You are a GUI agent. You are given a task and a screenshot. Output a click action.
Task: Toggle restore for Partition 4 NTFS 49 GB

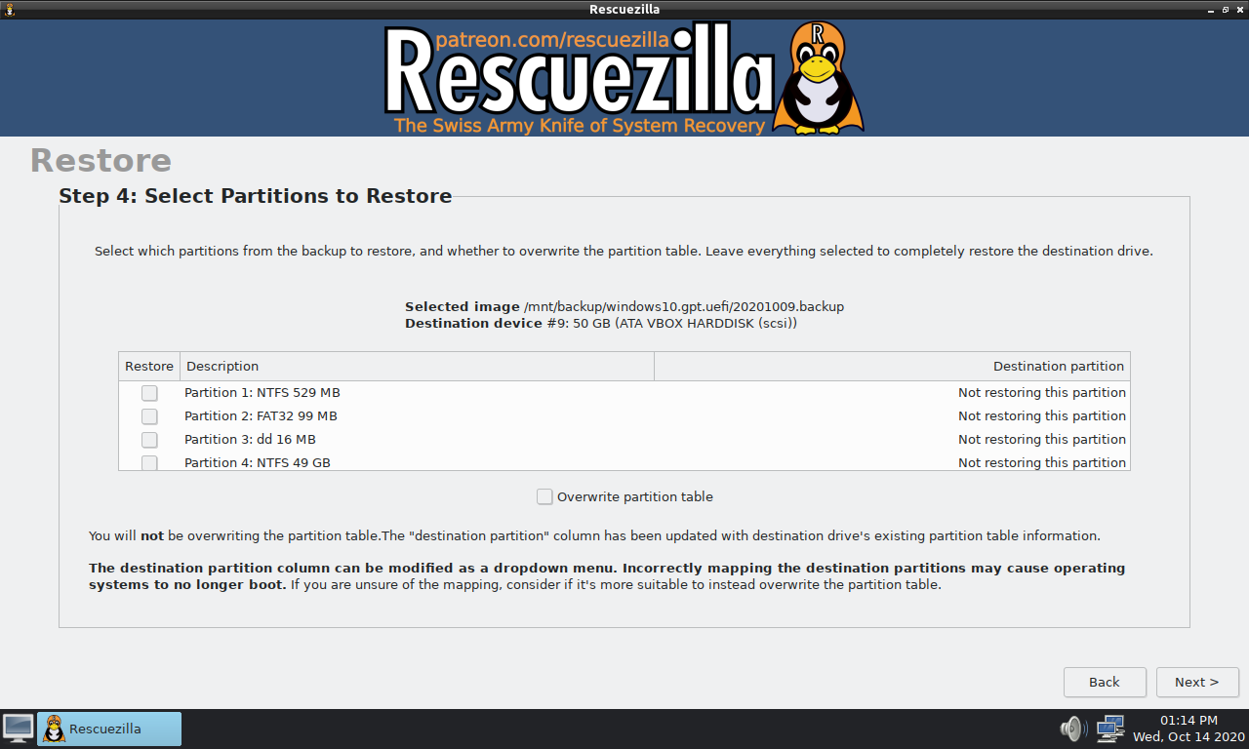149,462
